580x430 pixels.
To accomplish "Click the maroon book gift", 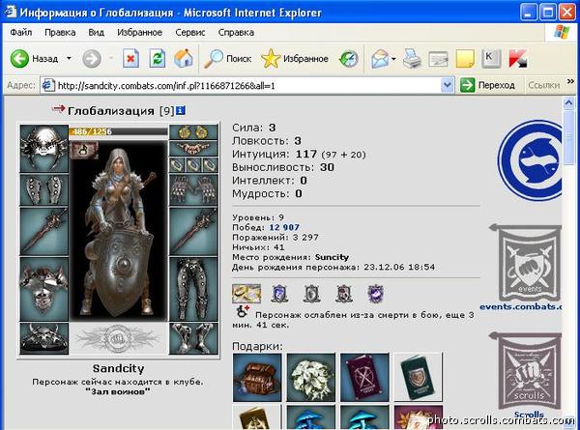I will [364, 377].
